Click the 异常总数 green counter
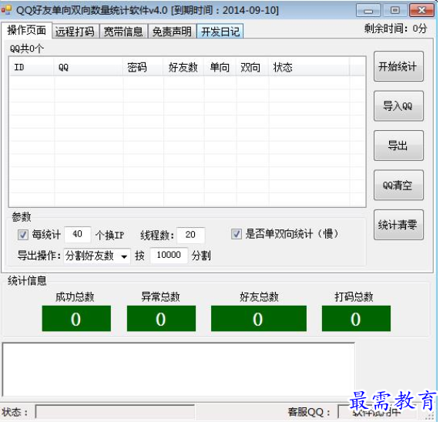 pos(161,319)
